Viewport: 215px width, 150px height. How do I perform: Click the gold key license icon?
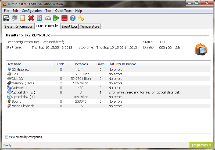tap(81, 18)
